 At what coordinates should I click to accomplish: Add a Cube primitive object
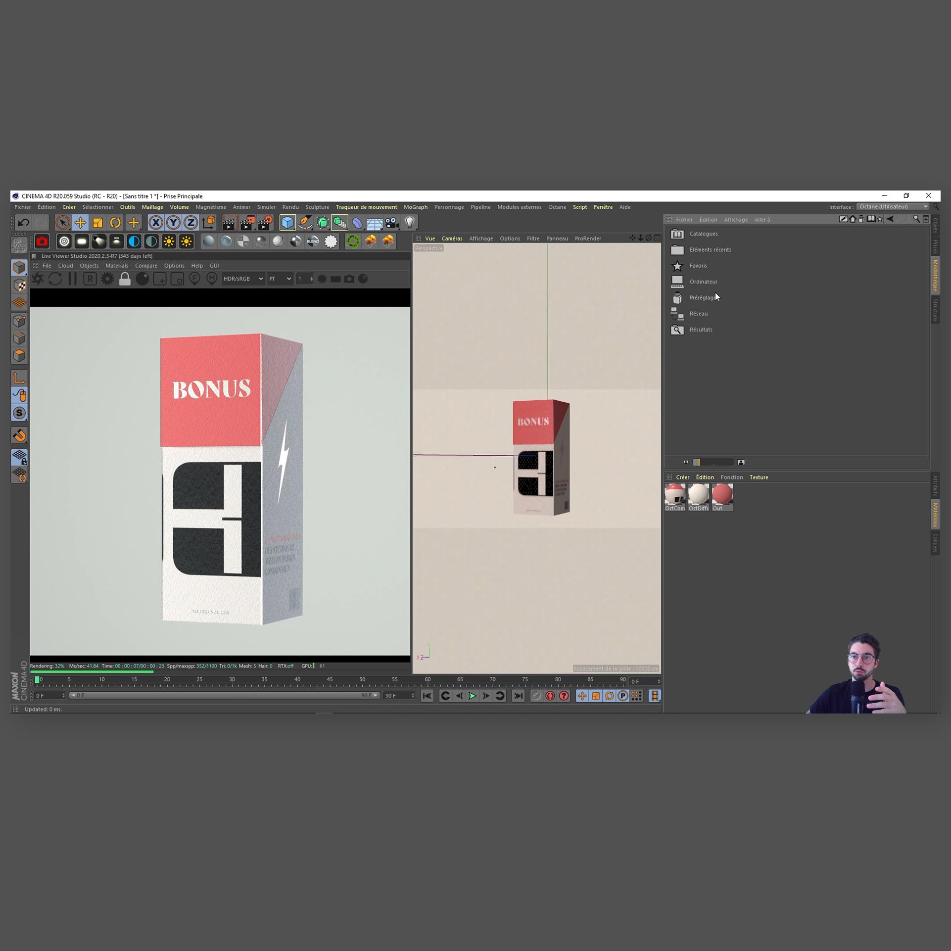(x=287, y=223)
